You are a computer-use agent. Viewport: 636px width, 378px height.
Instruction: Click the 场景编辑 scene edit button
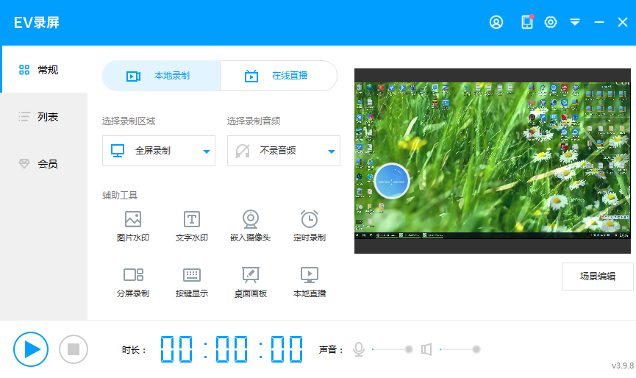pos(597,277)
